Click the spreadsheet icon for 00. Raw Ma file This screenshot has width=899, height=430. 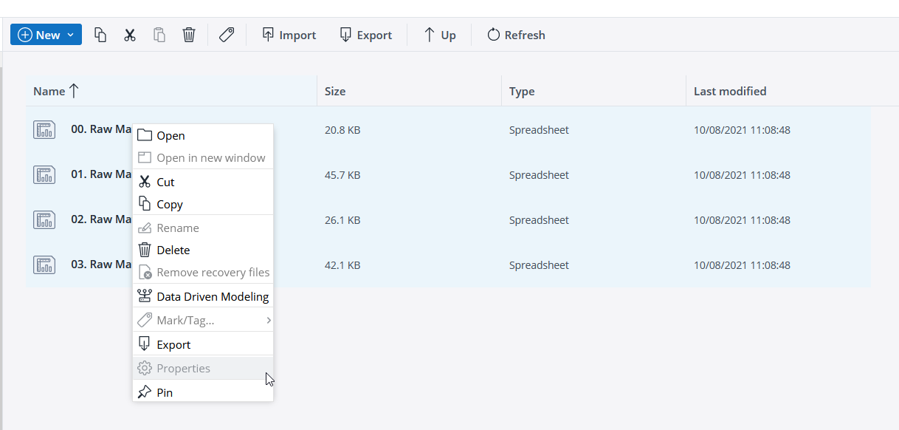(x=44, y=129)
